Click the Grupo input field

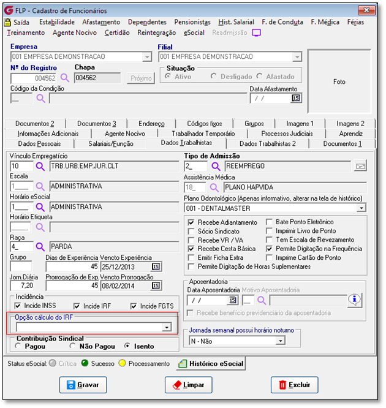[21, 266]
